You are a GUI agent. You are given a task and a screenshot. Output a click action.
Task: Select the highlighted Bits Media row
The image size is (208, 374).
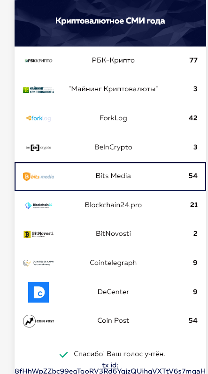click(x=110, y=177)
